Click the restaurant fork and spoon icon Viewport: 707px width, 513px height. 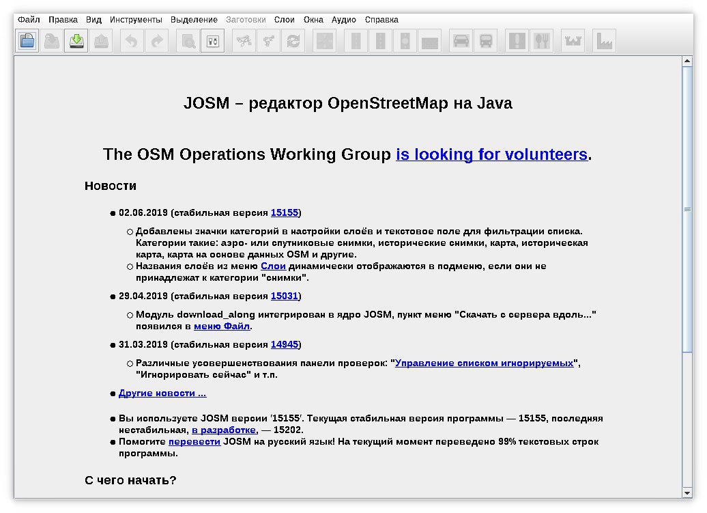pos(542,41)
